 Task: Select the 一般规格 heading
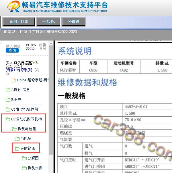point(72,95)
